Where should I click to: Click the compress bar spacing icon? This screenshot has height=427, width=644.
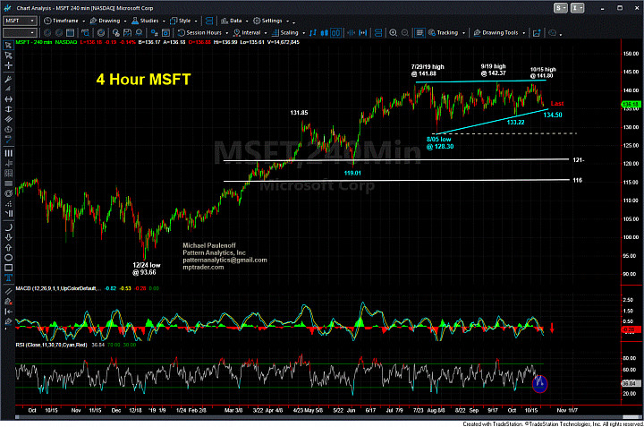[352, 33]
